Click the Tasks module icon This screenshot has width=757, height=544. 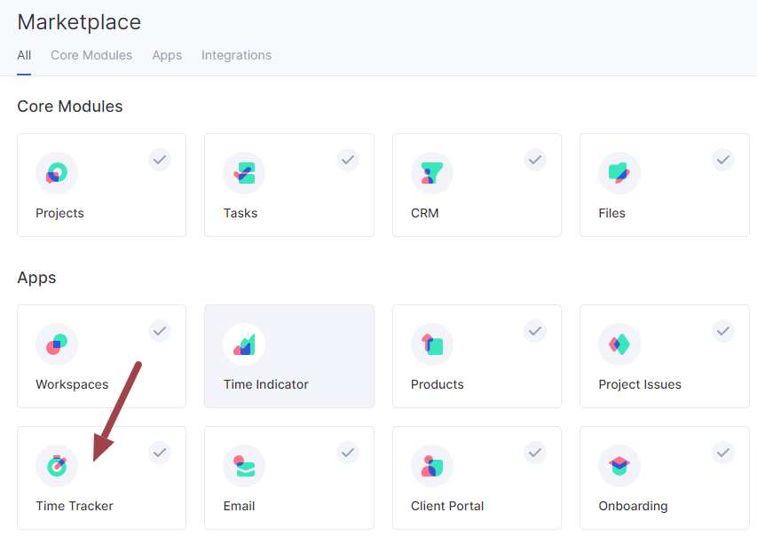[x=244, y=173]
